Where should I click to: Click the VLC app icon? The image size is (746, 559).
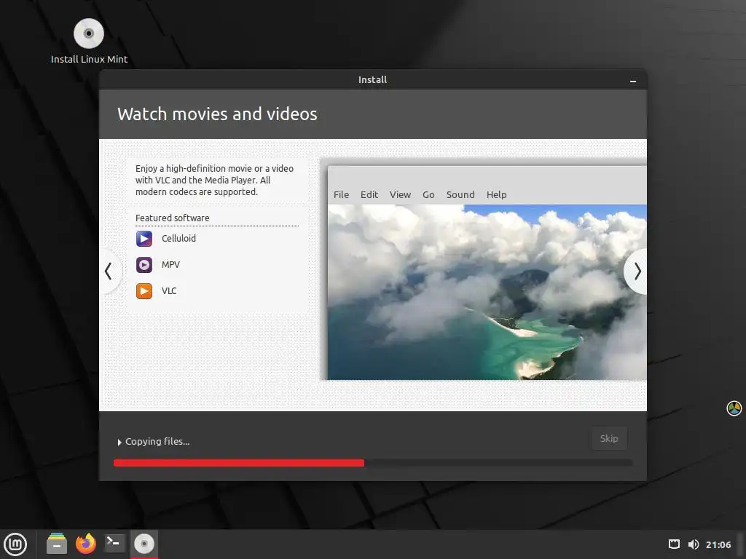pos(144,291)
